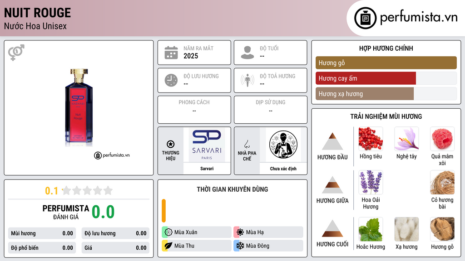Image resolution: width=465 pixels, height=261 pixels.
Task: Click the orange recommended time bar
Action: 163,211
